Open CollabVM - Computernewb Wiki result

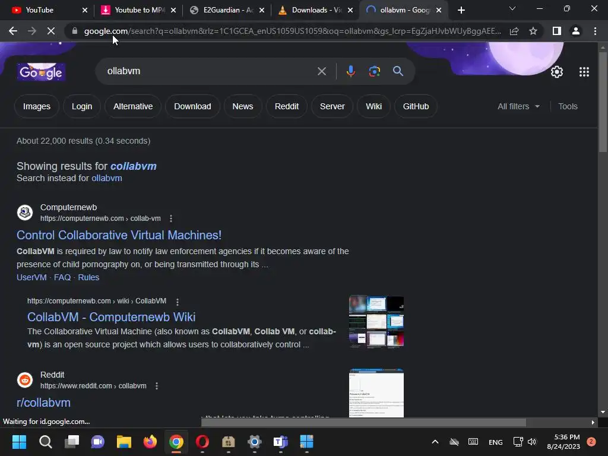111,317
